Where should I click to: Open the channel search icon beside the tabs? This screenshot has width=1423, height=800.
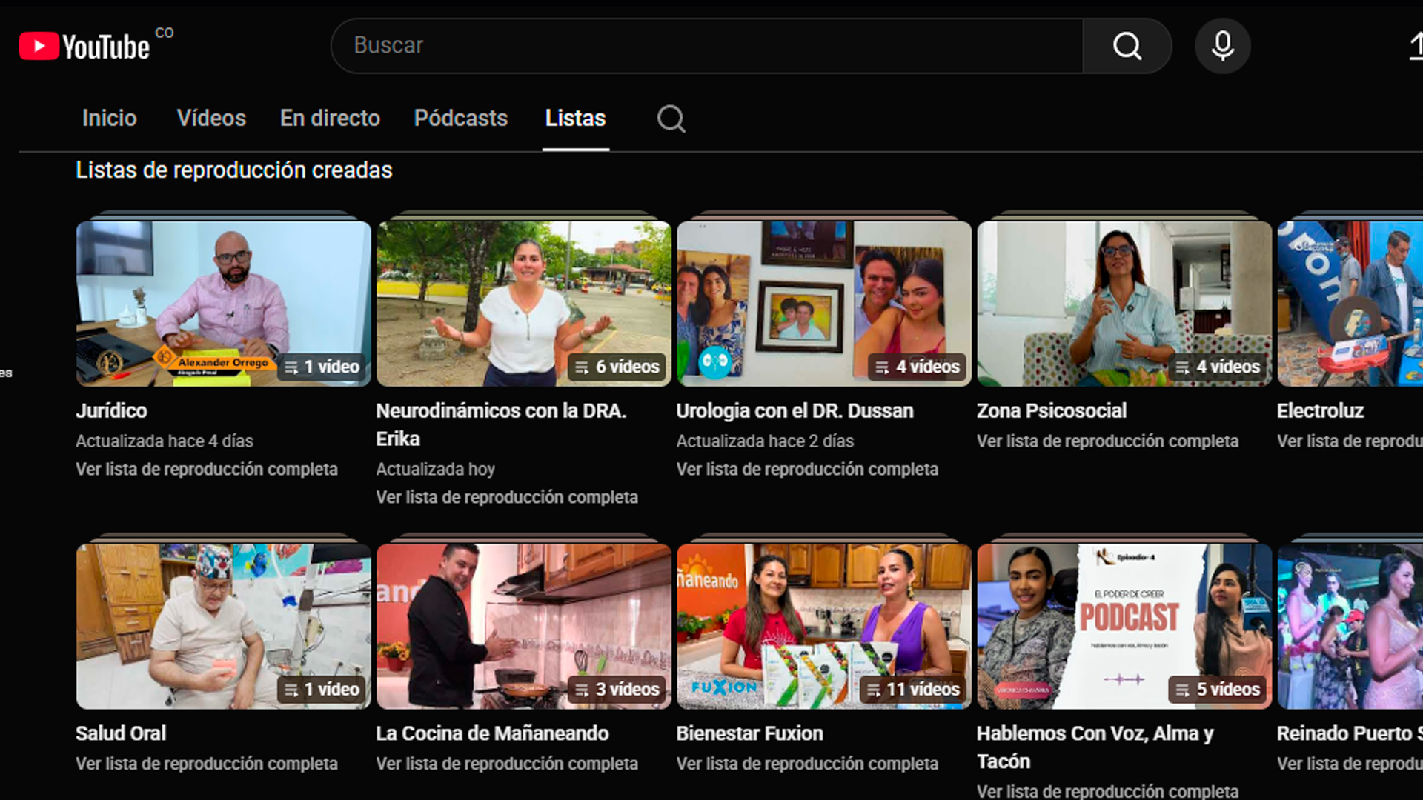coord(670,119)
